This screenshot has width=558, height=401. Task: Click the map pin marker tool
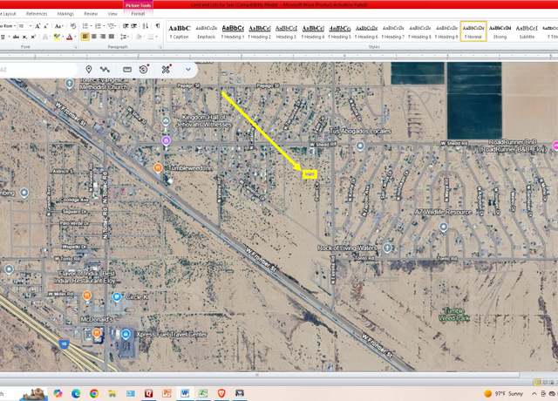click(x=89, y=70)
